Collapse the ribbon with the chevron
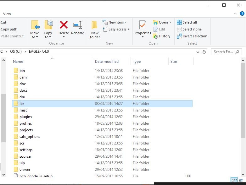The width and height of the screenshot is (246, 185). point(235,14)
